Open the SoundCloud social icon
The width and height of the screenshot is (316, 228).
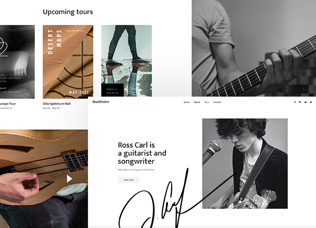click(x=305, y=102)
